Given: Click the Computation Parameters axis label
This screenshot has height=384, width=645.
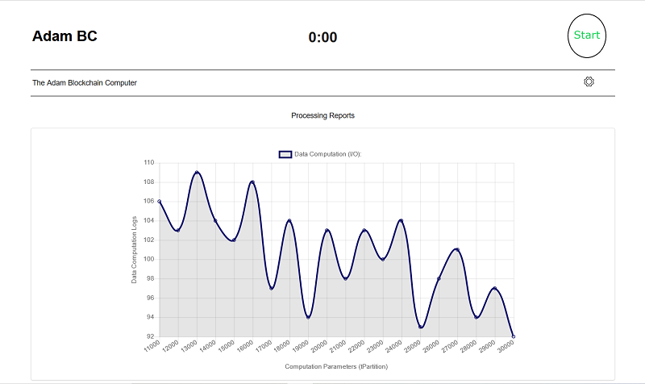Looking at the screenshot, I should point(336,366).
